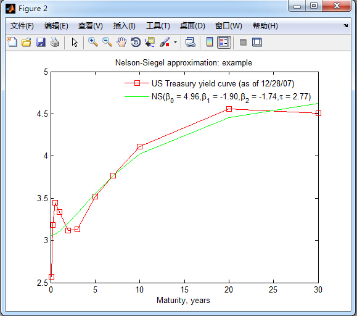This screenshot has height=316, width=357.
Task: Expand the Brush tool dropdown arrow
Action: pos(175,42)
